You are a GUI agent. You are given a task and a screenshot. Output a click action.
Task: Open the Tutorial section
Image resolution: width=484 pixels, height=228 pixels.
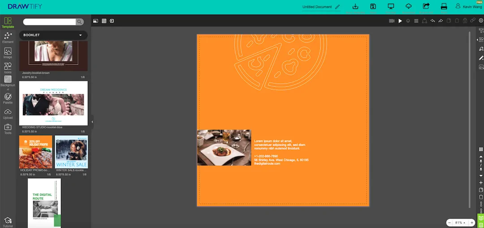coord(8,222)
